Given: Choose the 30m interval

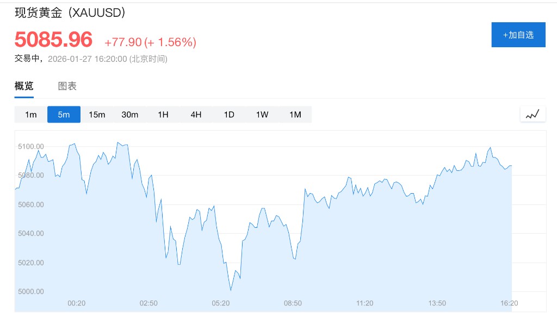Looking at the screenshot, I should point(130,114).
